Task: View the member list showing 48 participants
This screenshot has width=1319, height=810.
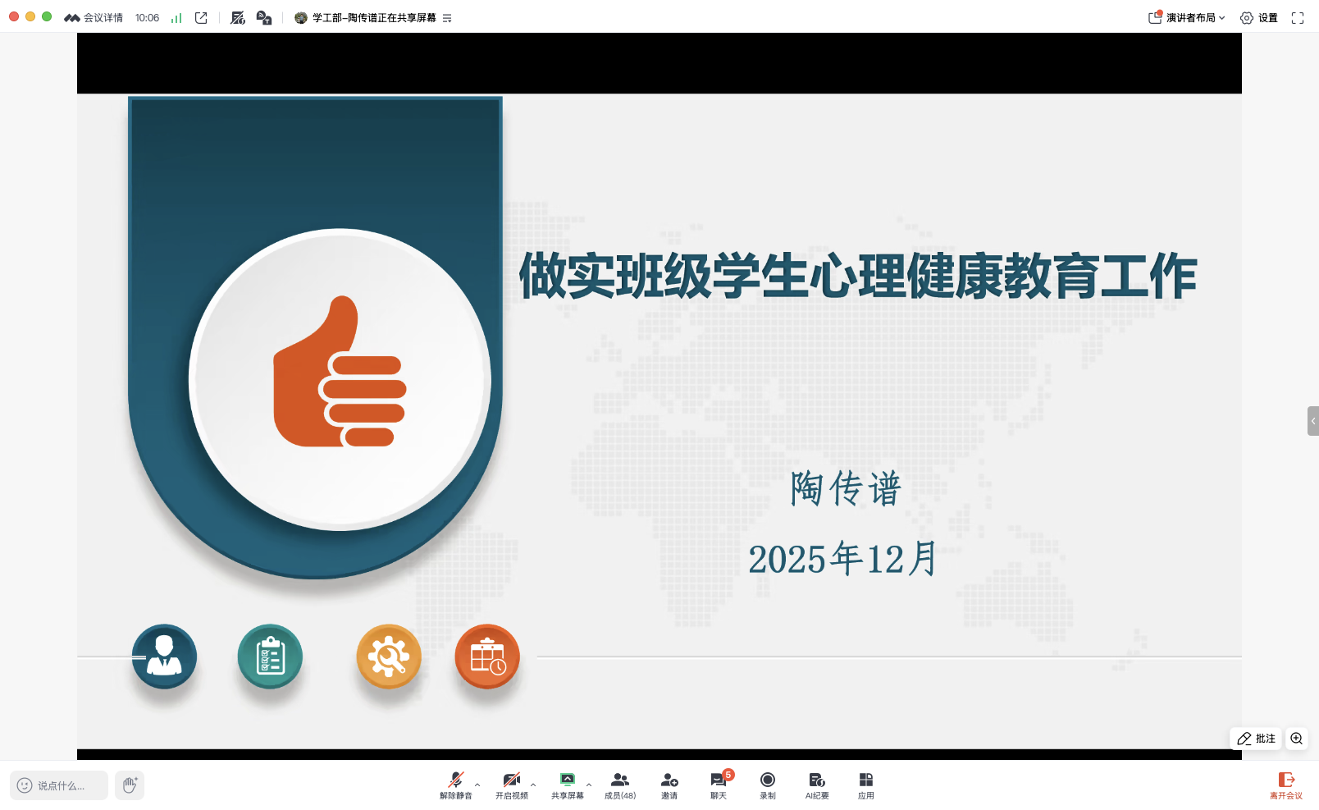Action: coord(619,785)
